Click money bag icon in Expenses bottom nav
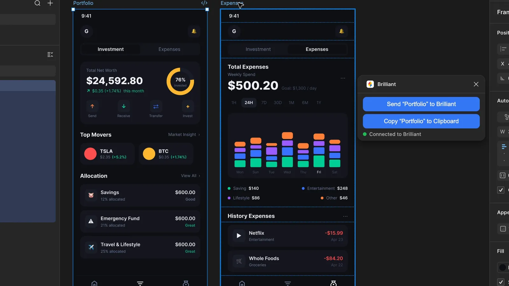 [333, 283]
